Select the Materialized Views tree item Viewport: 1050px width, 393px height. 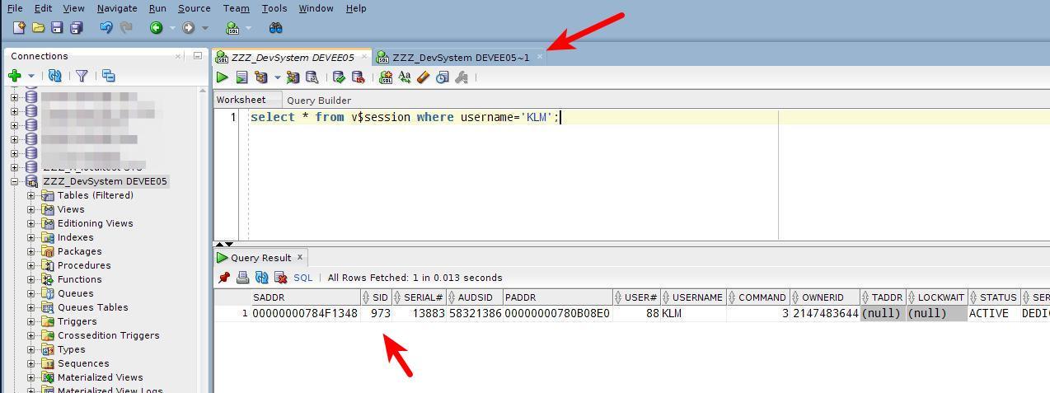tap(100, 377)
